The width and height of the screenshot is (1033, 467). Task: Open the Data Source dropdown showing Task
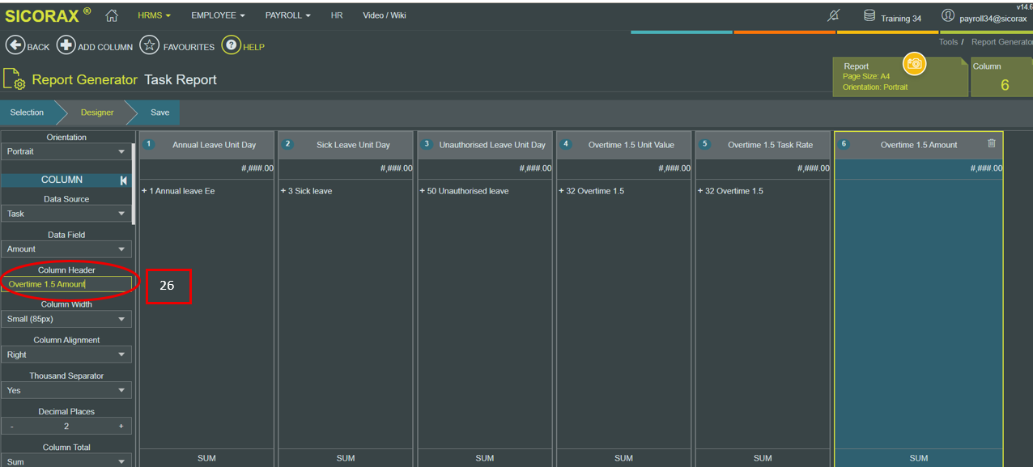[x=66, y=214]
